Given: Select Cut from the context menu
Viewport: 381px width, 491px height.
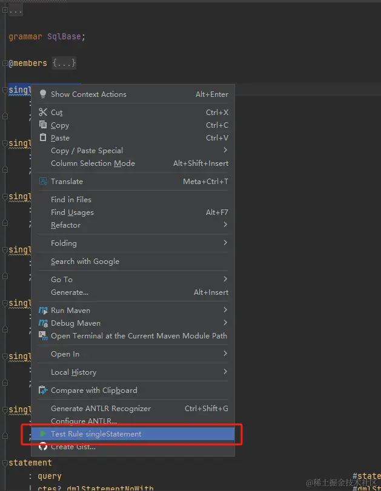Looking at the screenshot, I should click(133, 112).
